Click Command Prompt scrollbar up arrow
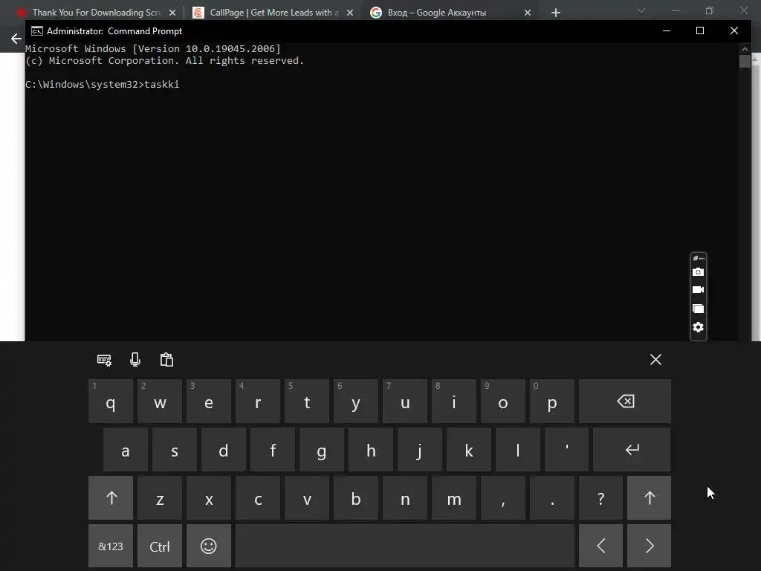The width and height of the screenshot is (761, 571). [745, 48]
